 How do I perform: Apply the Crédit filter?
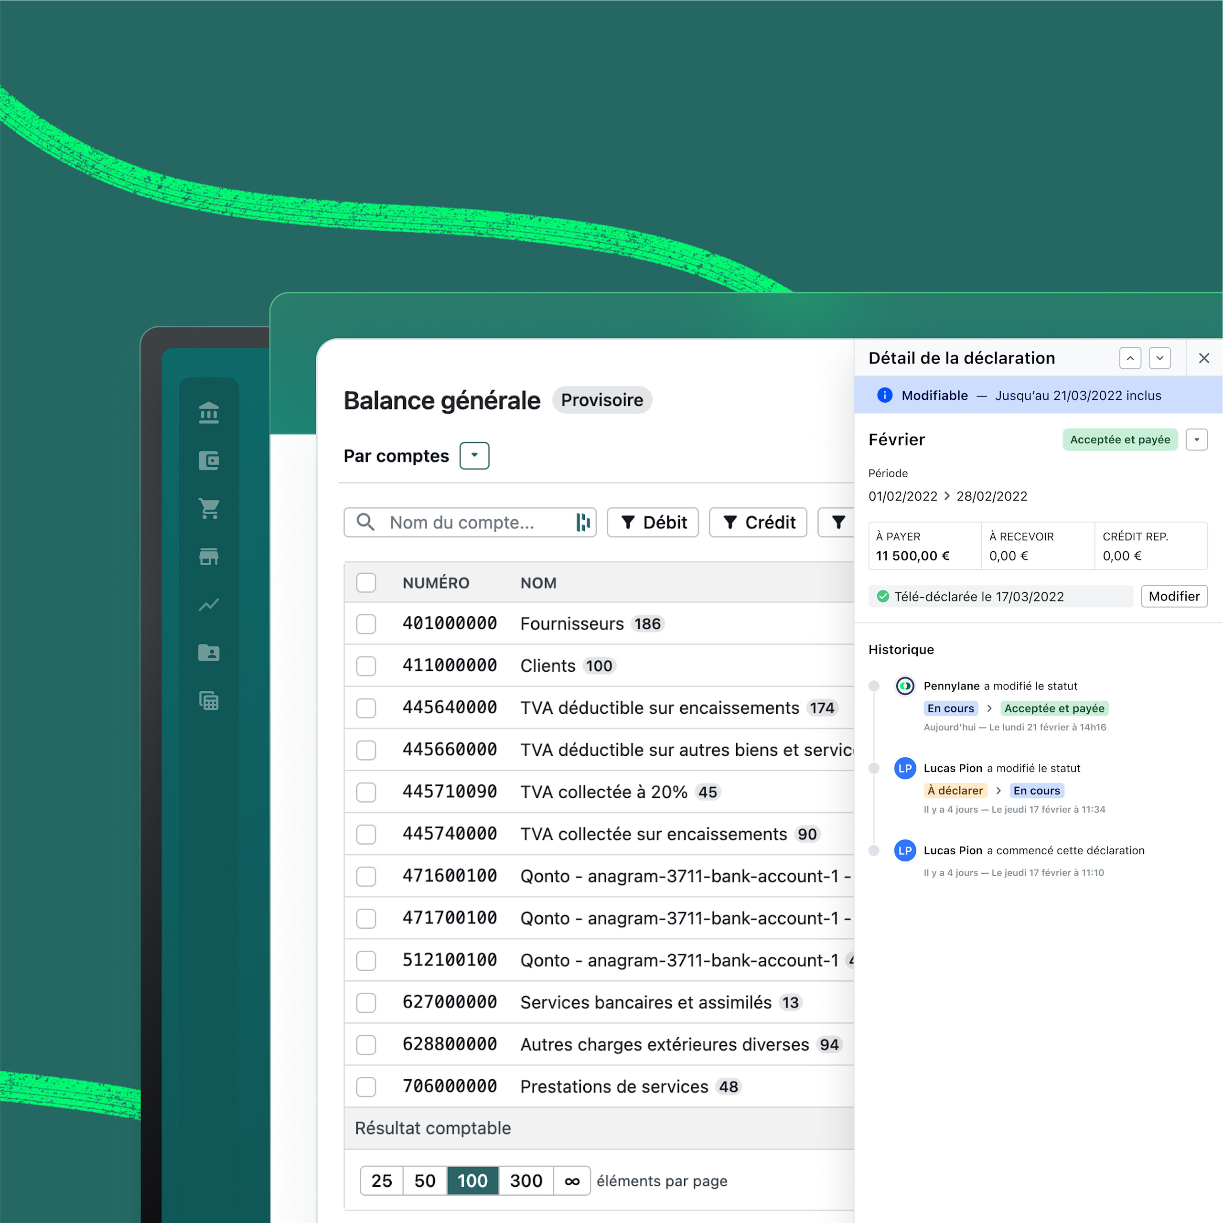click(758, 522)
